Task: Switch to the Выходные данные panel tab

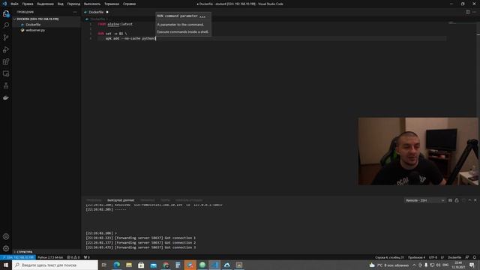Action: [x=121, y=200]
